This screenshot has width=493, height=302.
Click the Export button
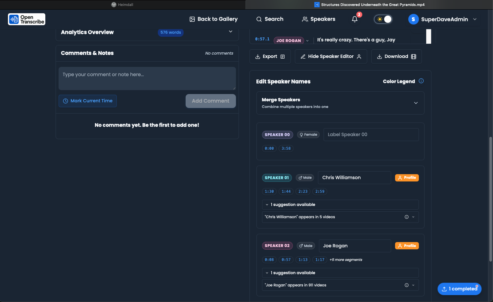[270, 57]
